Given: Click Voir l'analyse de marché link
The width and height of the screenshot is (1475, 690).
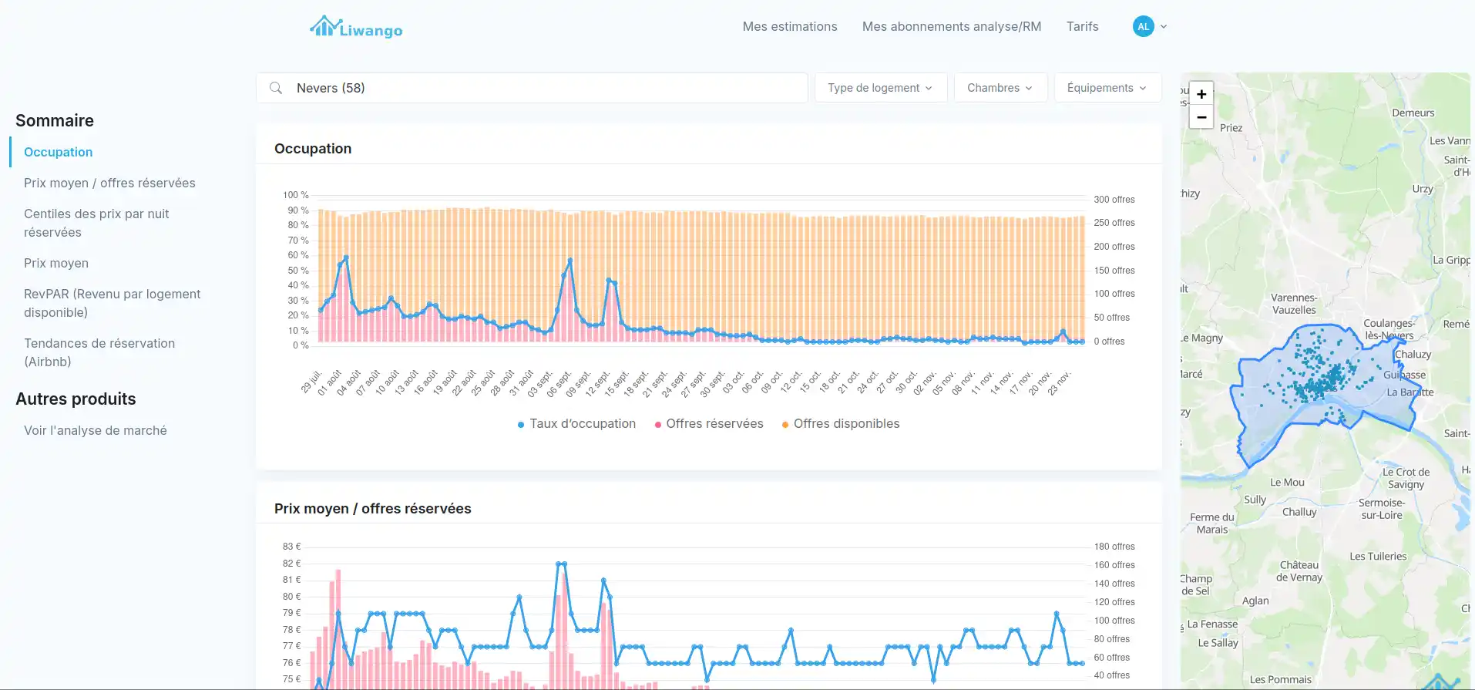Looking at the screenshot, I should pyautogui.click(x=96, y=430).
